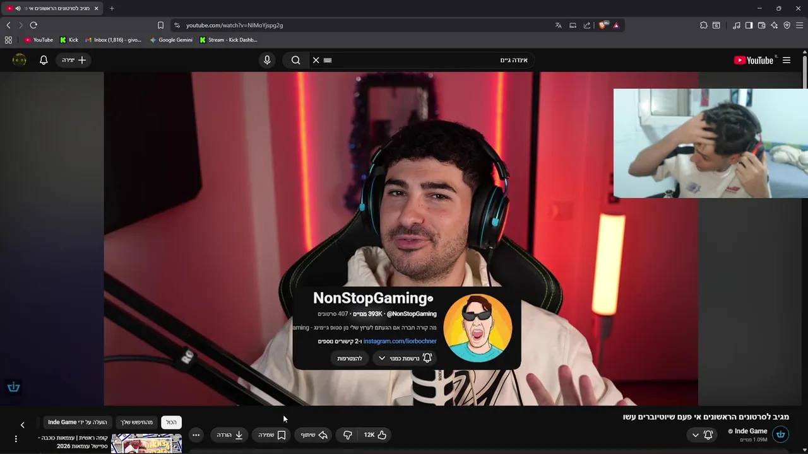Viewport: 808px width, 454px height.
Task: Click the NonStopGaming channel avatar in card
Action: pos(477,327)
